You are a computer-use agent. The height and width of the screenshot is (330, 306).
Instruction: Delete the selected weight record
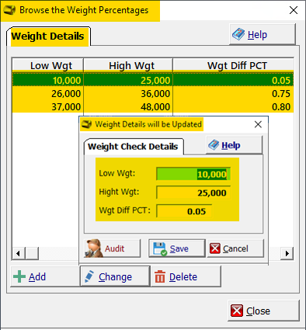186,276
